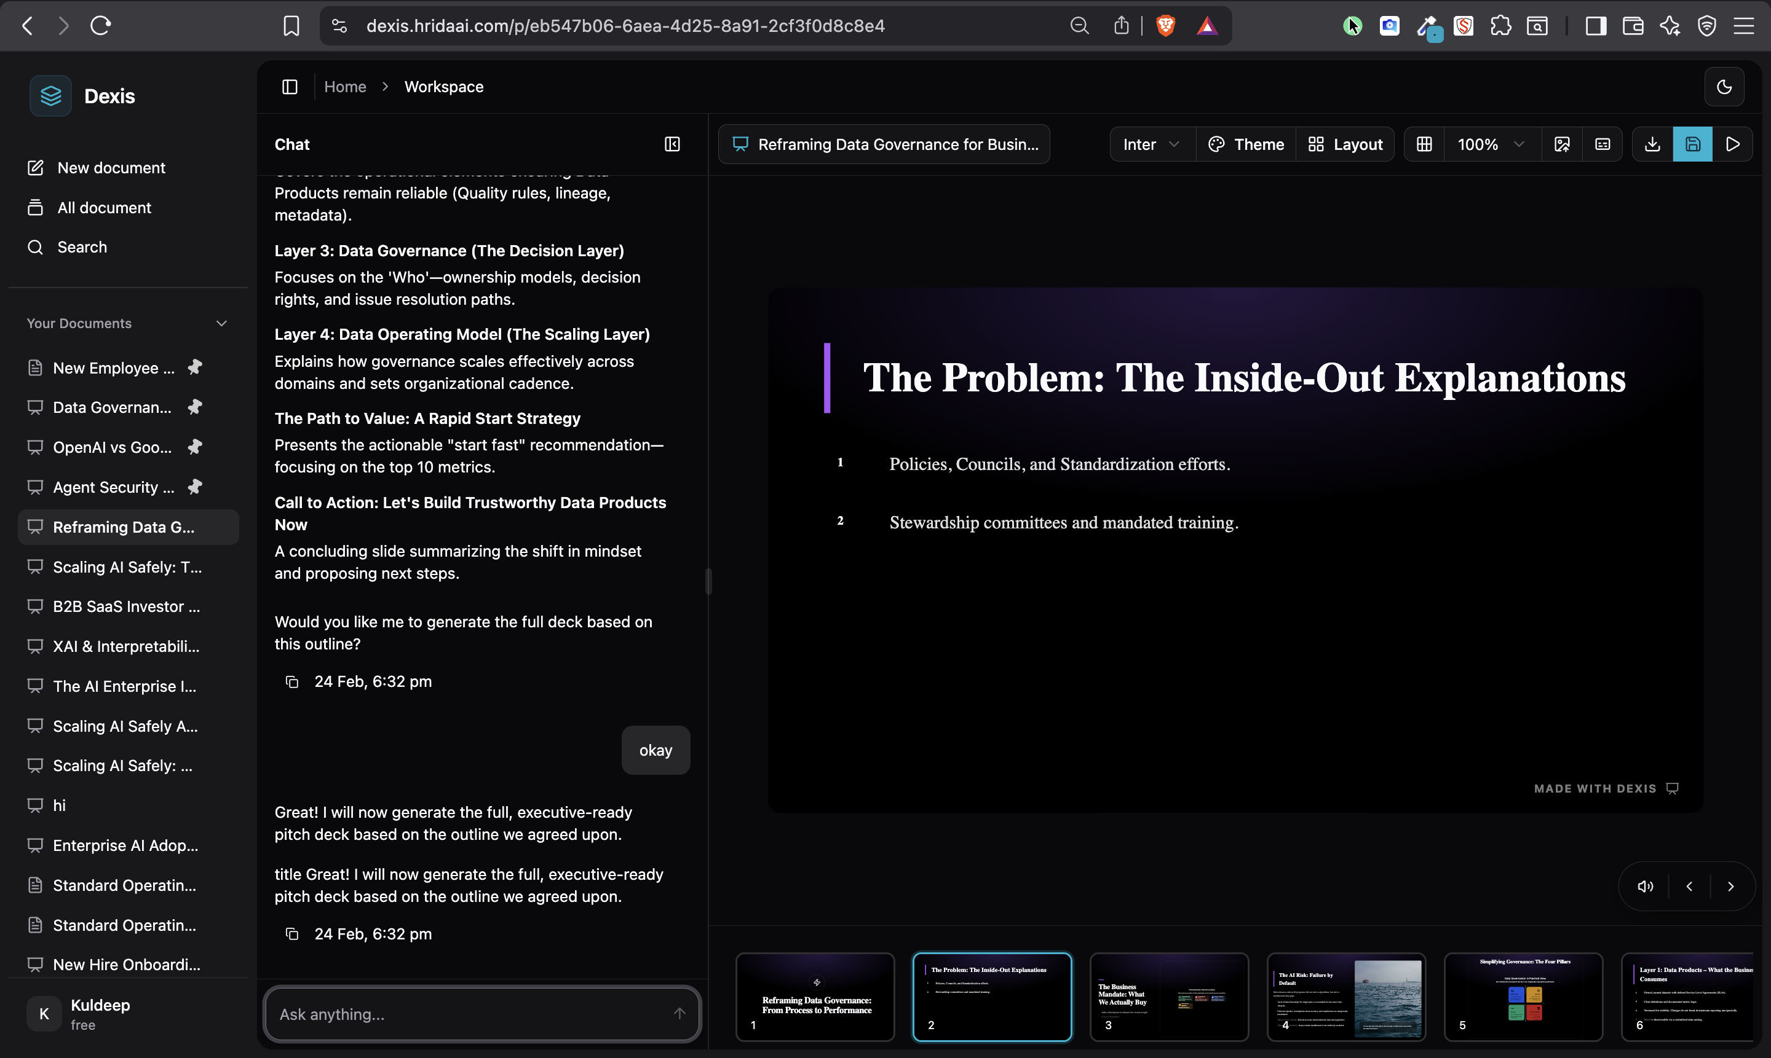Toggle the left sidebar panel icon
The height and width of the screenshot is (1058, 1771).
click(290, 87)
